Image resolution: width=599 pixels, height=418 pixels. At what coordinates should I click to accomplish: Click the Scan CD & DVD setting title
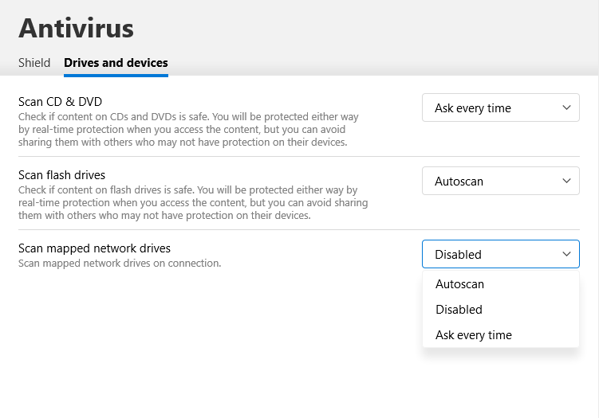coord(61,102)
